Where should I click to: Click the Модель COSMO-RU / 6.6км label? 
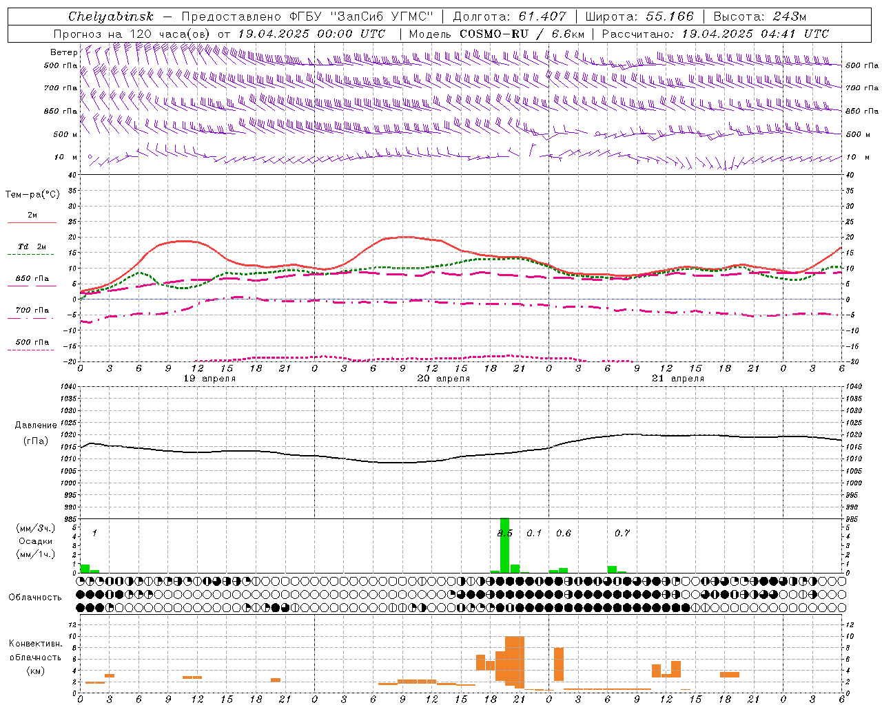tap(497, 34)
